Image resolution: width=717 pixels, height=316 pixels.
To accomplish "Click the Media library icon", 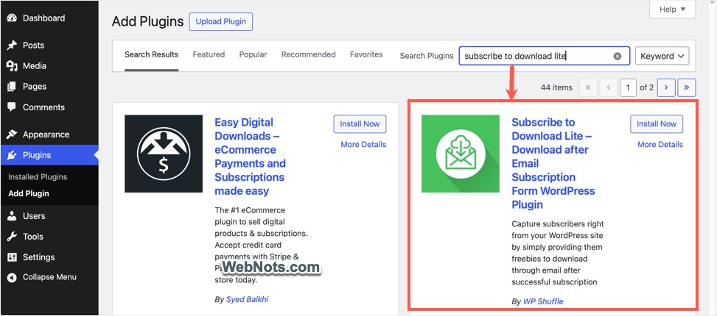I will tap(13, 66).
